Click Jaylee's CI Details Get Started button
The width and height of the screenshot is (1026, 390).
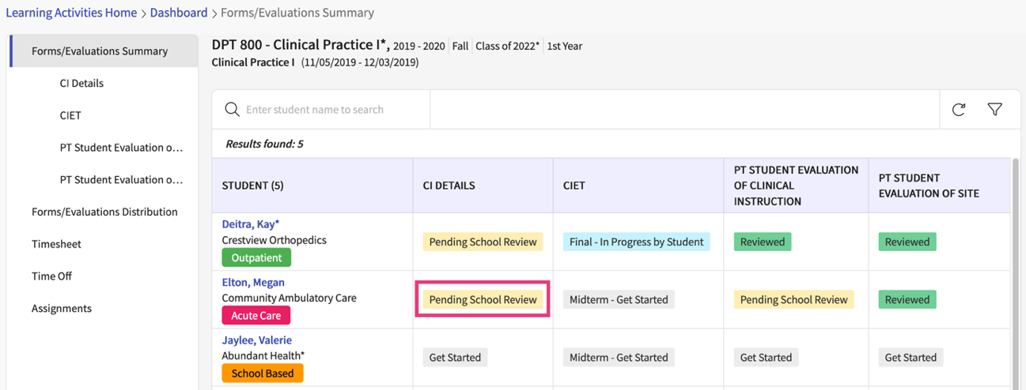(455, 358)
